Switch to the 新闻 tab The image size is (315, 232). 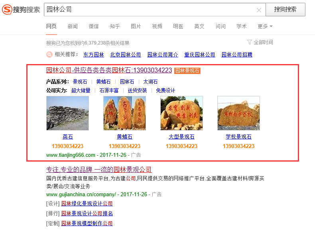click(x=73, y=26)
